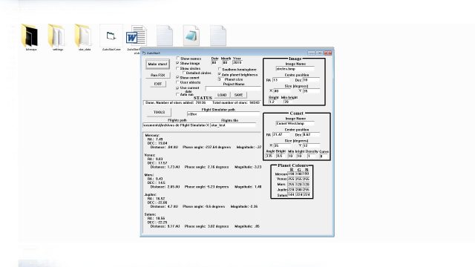The width and height of the screenshot is (475, 267).
Task: Click the Image Name field in Image panel
Action: 295,69
